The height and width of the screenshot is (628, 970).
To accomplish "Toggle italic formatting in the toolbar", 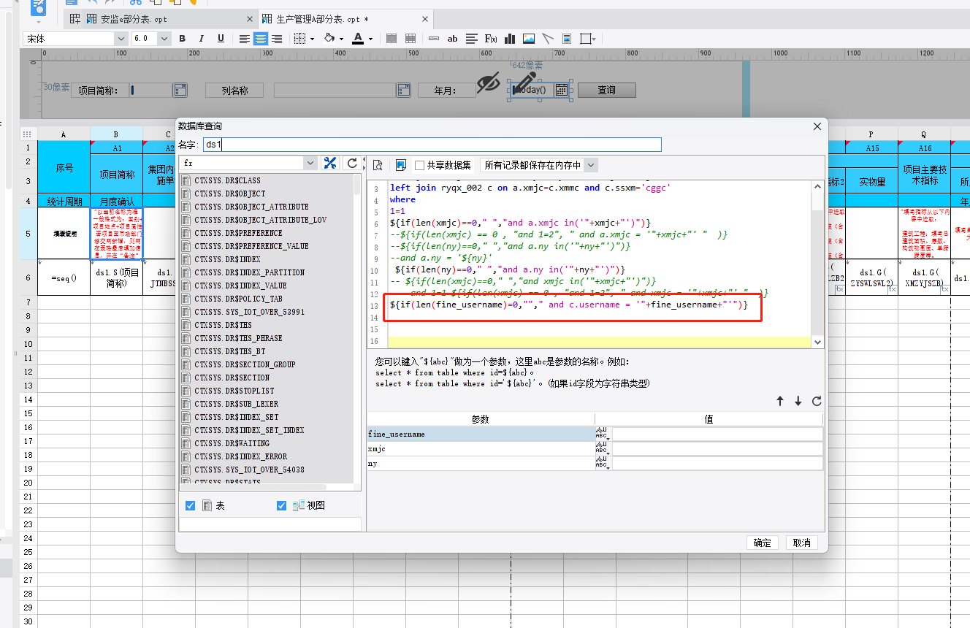I will [202, 39].
